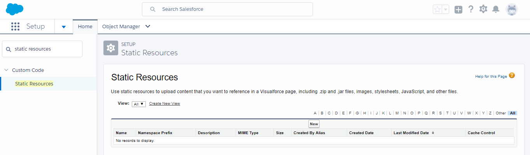Sort by the Size column header
The height and width of the screenshot is (155, 530).
tap(280, 133)
